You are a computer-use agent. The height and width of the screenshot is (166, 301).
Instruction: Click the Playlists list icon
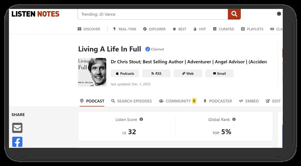(x=243, y=29)
